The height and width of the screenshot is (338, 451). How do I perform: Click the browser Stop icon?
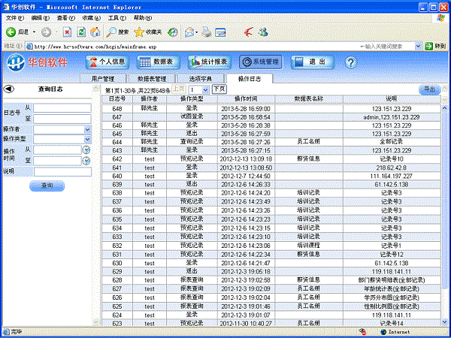click(x=68, y=32)
